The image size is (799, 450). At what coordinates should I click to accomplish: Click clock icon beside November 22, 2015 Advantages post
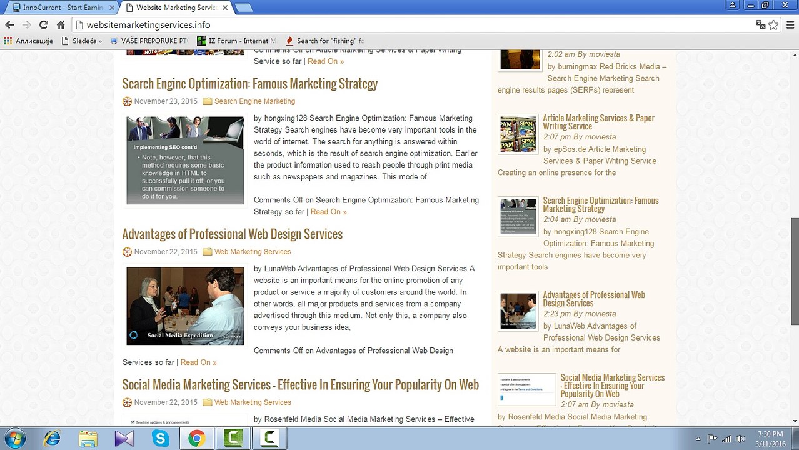coord(127,252)
